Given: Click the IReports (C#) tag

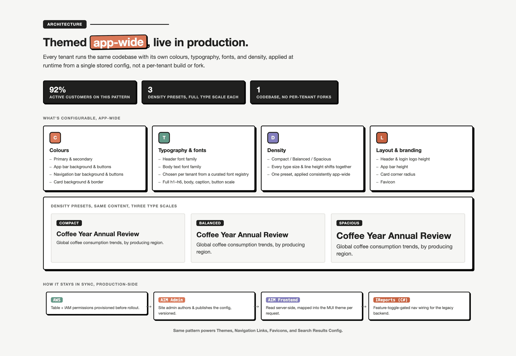Looking at the screenshot, I should pyautogui.click(x=391, y=300).
